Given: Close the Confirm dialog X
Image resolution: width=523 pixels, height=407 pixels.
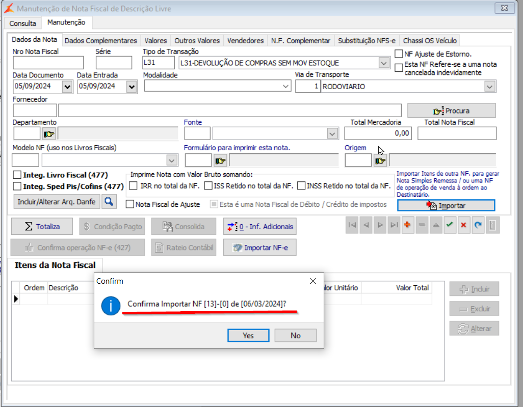Looking at the screenshot, I should [313, 281].
